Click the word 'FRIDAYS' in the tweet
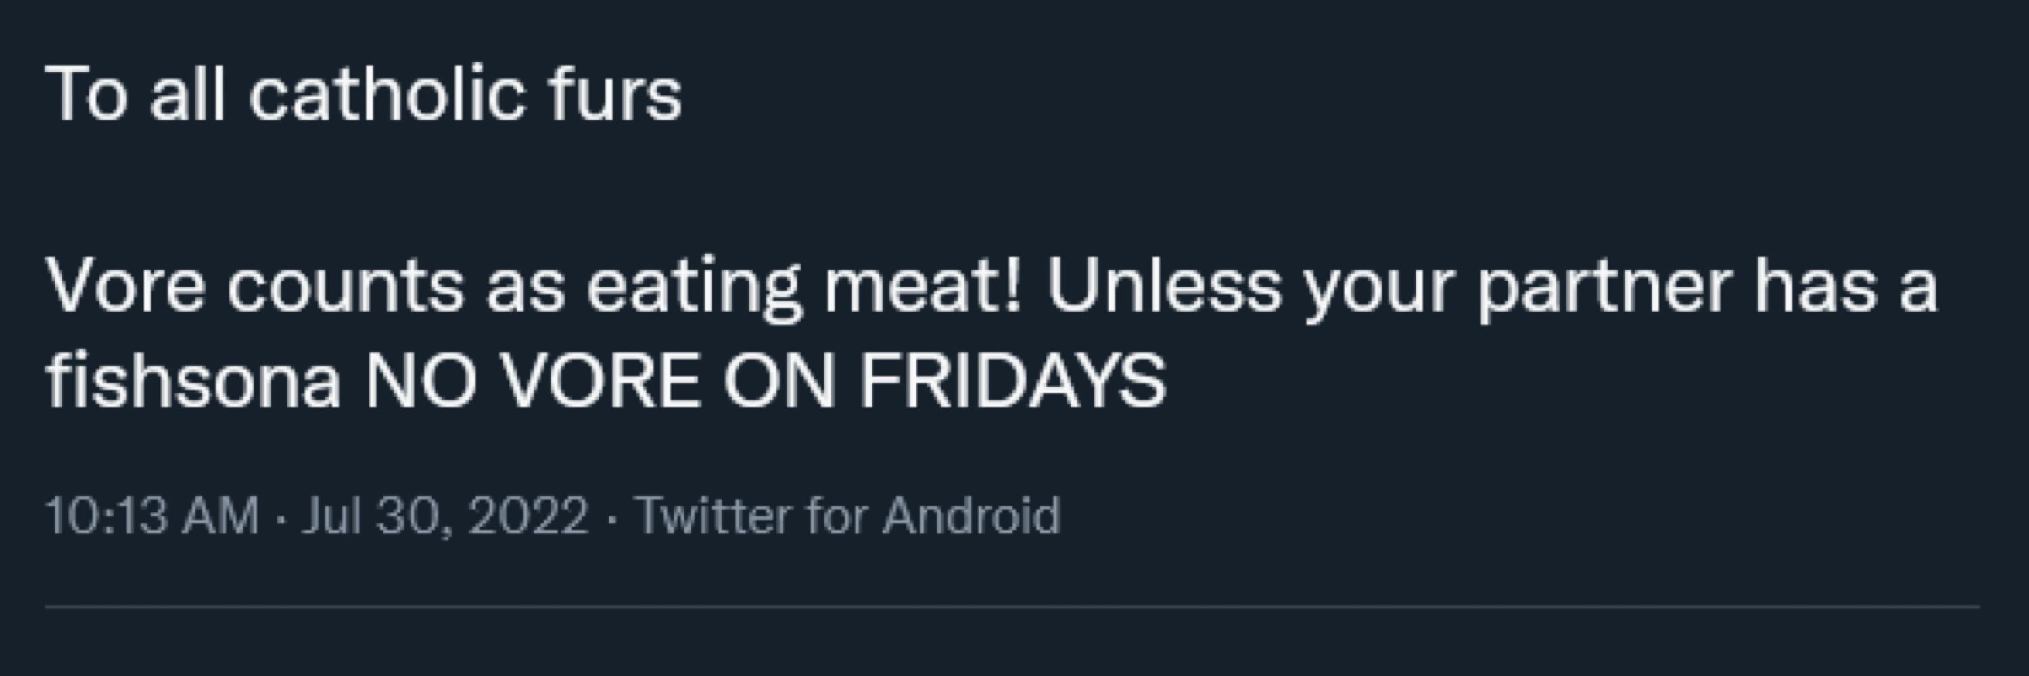 pos(1012,381)
